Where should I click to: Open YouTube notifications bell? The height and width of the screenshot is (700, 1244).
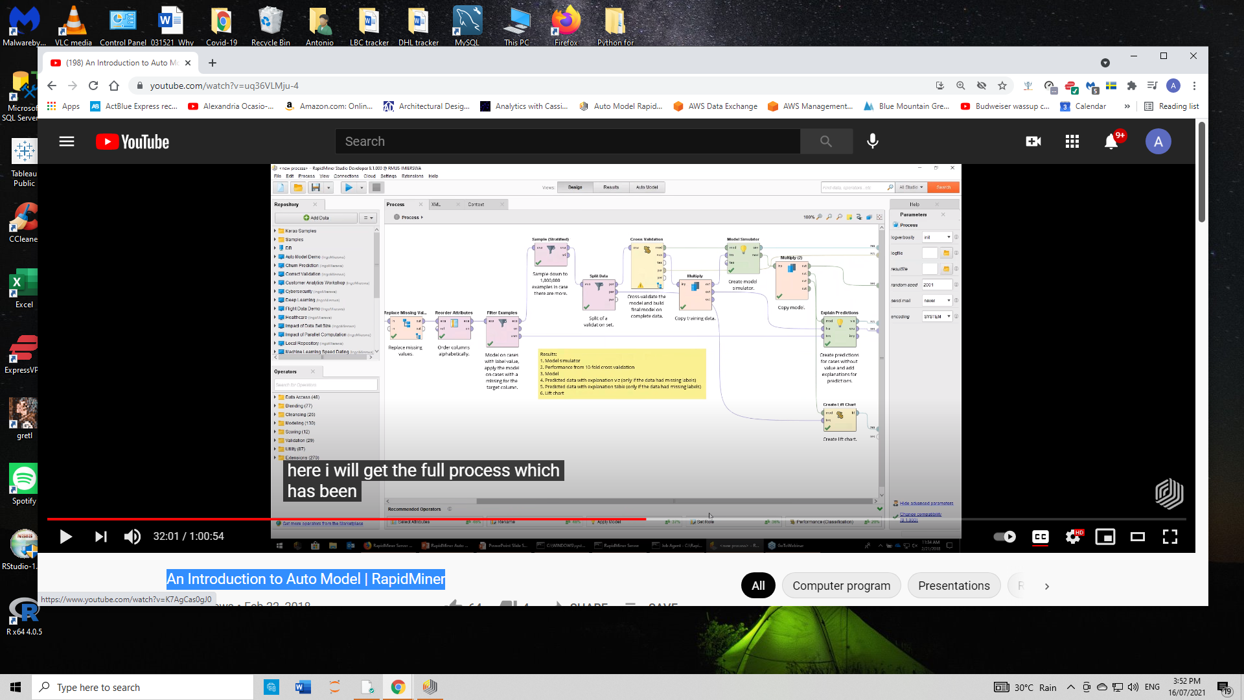(1111, 141)
